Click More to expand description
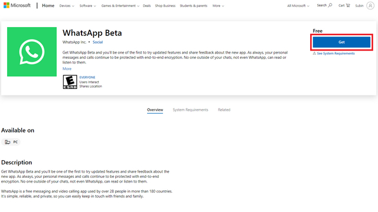This screenshot has height=212, width=378. (x=67, y=69)
